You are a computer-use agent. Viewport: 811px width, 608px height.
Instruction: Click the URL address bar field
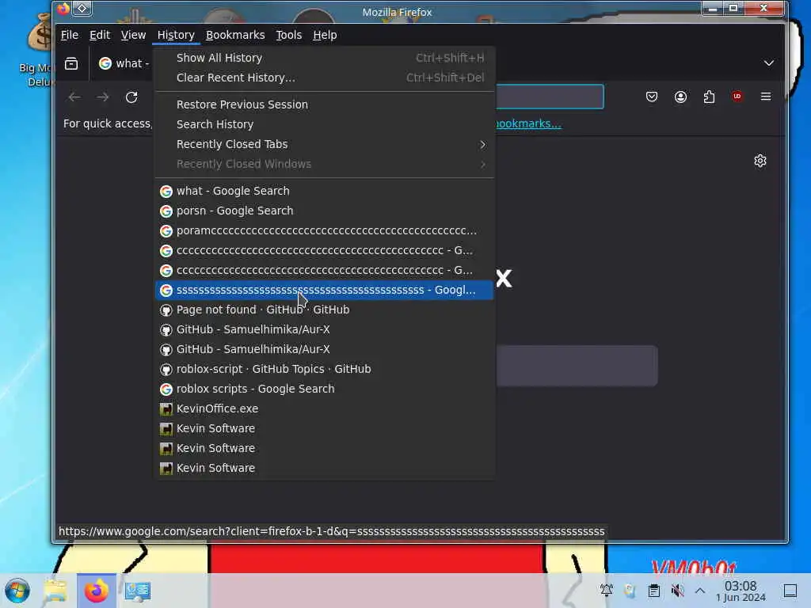click(550, 97)
